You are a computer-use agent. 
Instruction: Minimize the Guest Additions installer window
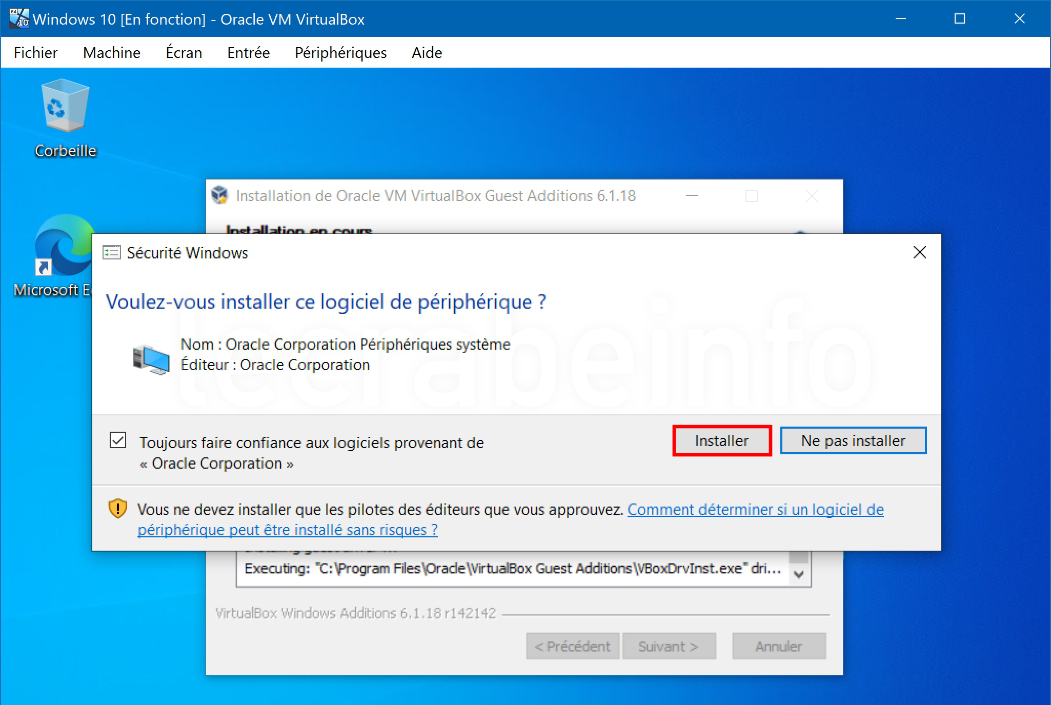click(692, 195)
